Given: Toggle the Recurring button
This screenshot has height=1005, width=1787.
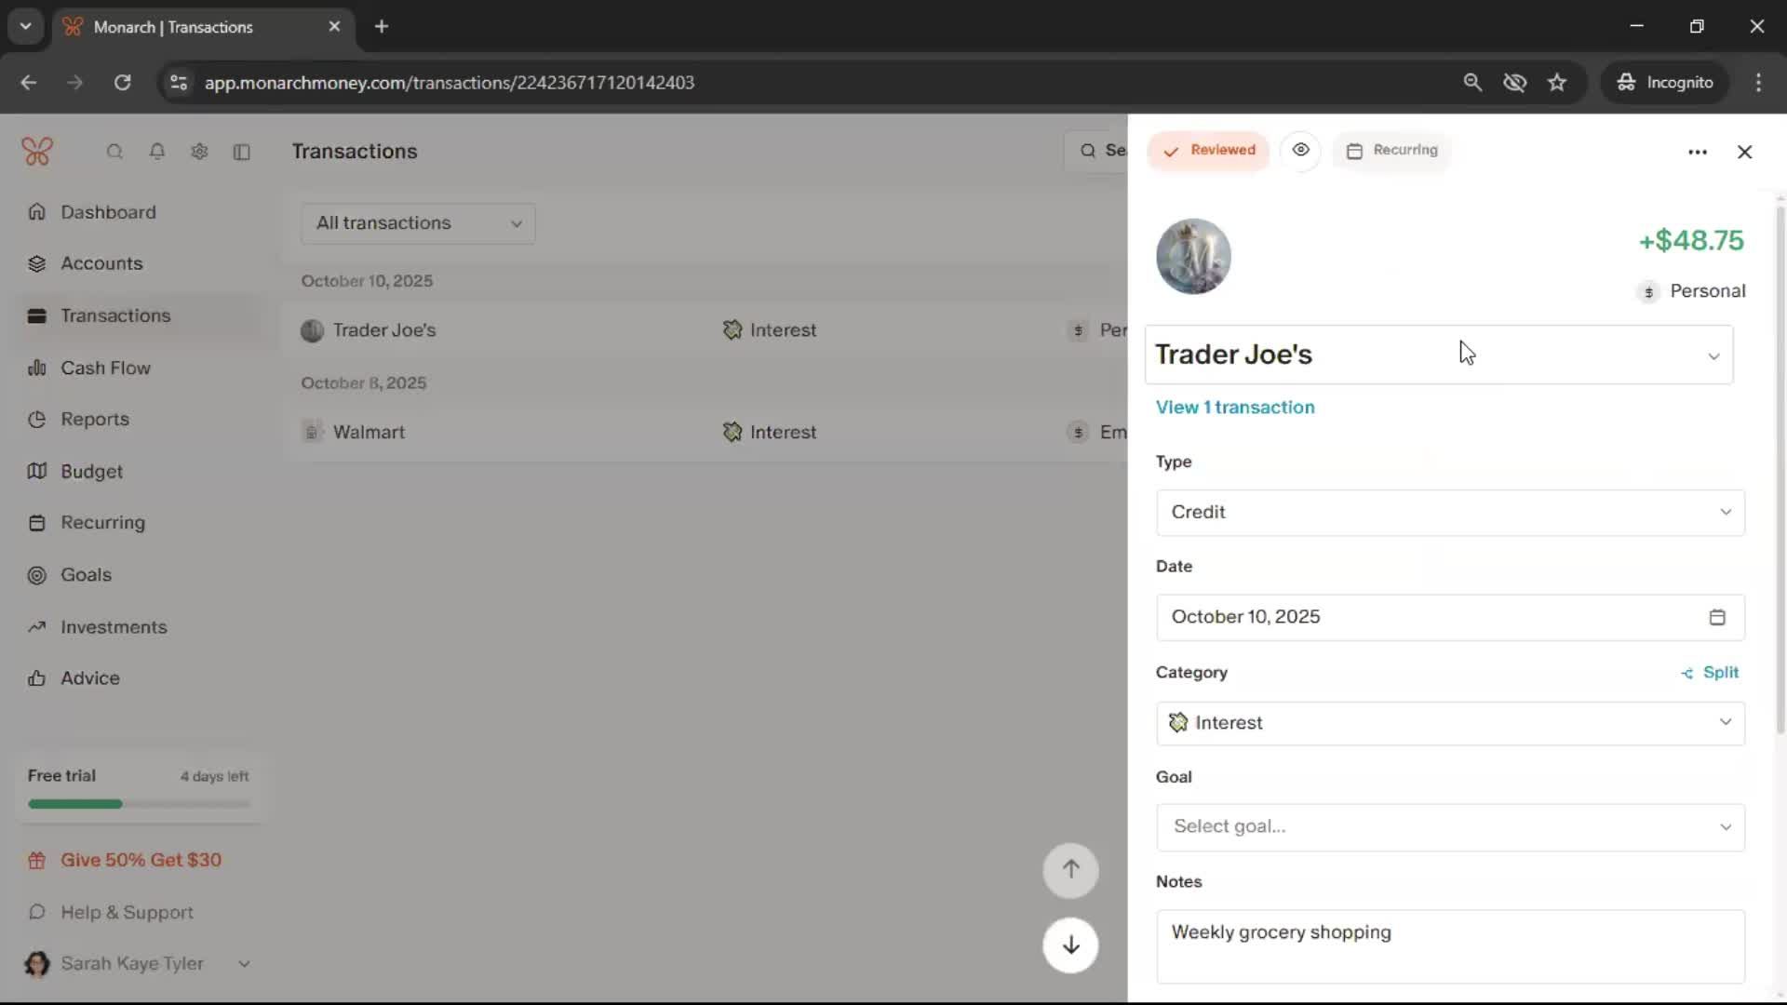Looking at the screenshot, I should coord(1392,151).
